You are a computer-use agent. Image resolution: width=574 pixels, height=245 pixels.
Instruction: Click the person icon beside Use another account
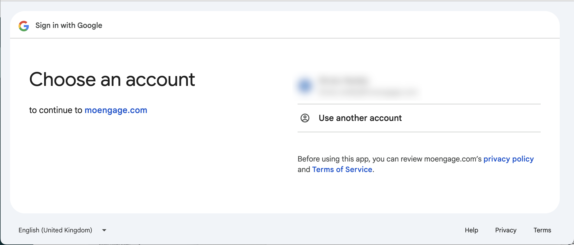pyautogui.click(x=305, y=118)
